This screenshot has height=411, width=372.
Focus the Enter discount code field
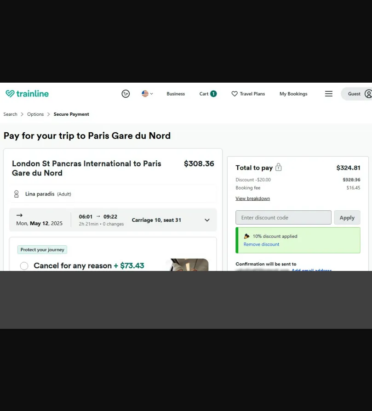[283, 218]
